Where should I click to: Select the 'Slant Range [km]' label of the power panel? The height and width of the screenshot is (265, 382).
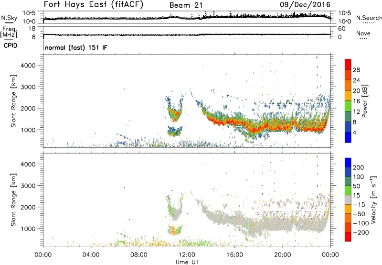13,101
